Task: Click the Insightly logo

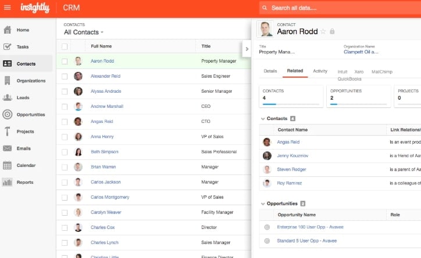Action: tap(35, 8)
